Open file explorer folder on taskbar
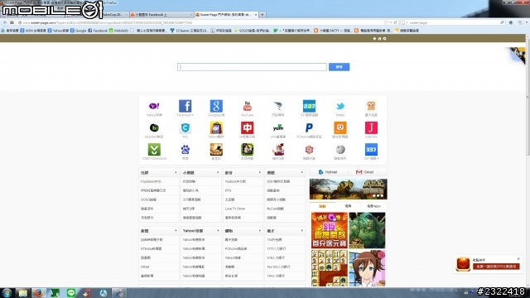This screenshot has width=530, height=298. point(22,292)
